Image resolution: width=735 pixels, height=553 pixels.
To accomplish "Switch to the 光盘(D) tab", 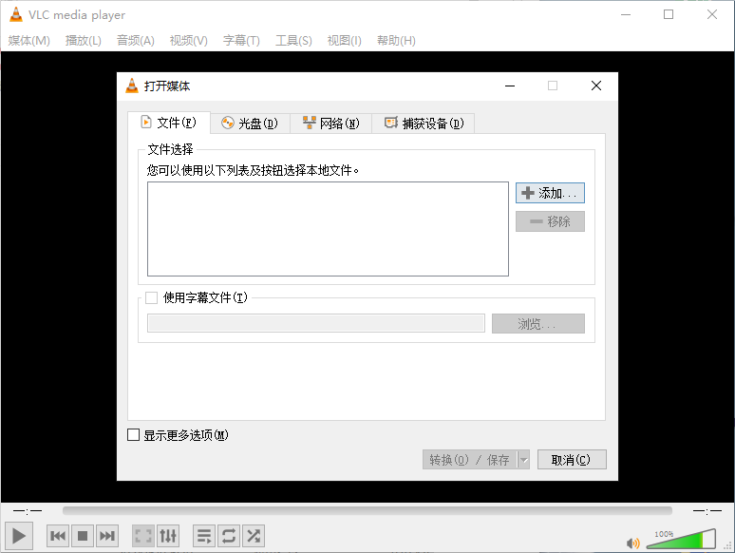I will (250, 124).
